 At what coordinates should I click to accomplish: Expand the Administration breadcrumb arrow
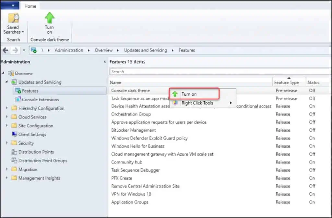click(x=89, y=50)
